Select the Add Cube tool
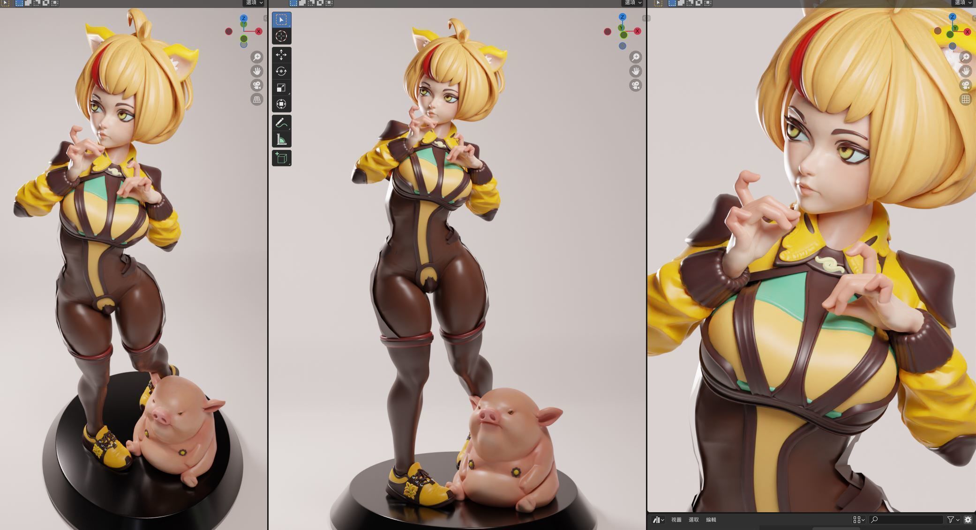The image size is (976, 530). tap(281, 158)
